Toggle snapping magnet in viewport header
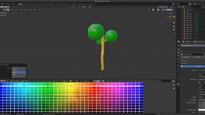This screenshot has height=115, width=205. point(83,7)
